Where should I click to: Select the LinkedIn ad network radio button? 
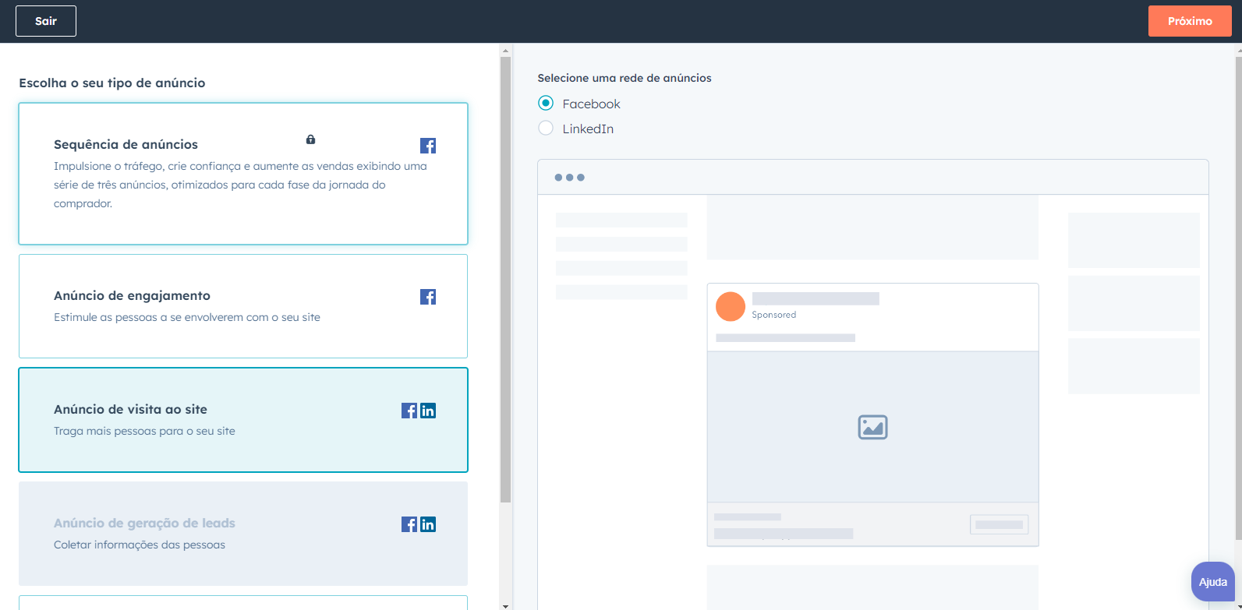[x=546, y=128]
